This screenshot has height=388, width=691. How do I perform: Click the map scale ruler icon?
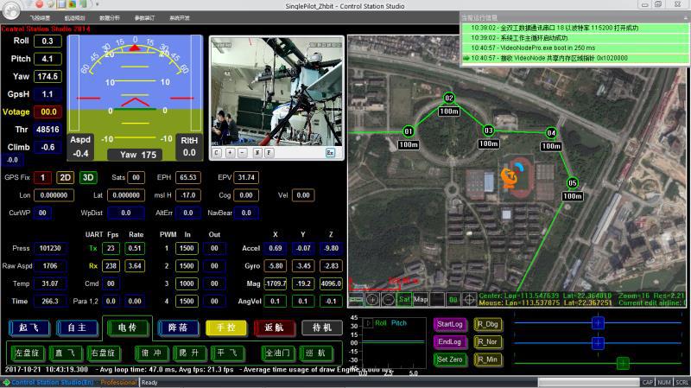[x=356, y=299]
